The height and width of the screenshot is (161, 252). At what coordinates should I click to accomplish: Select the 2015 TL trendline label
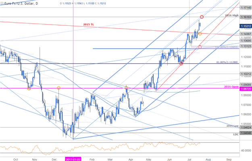pos(88,25)
